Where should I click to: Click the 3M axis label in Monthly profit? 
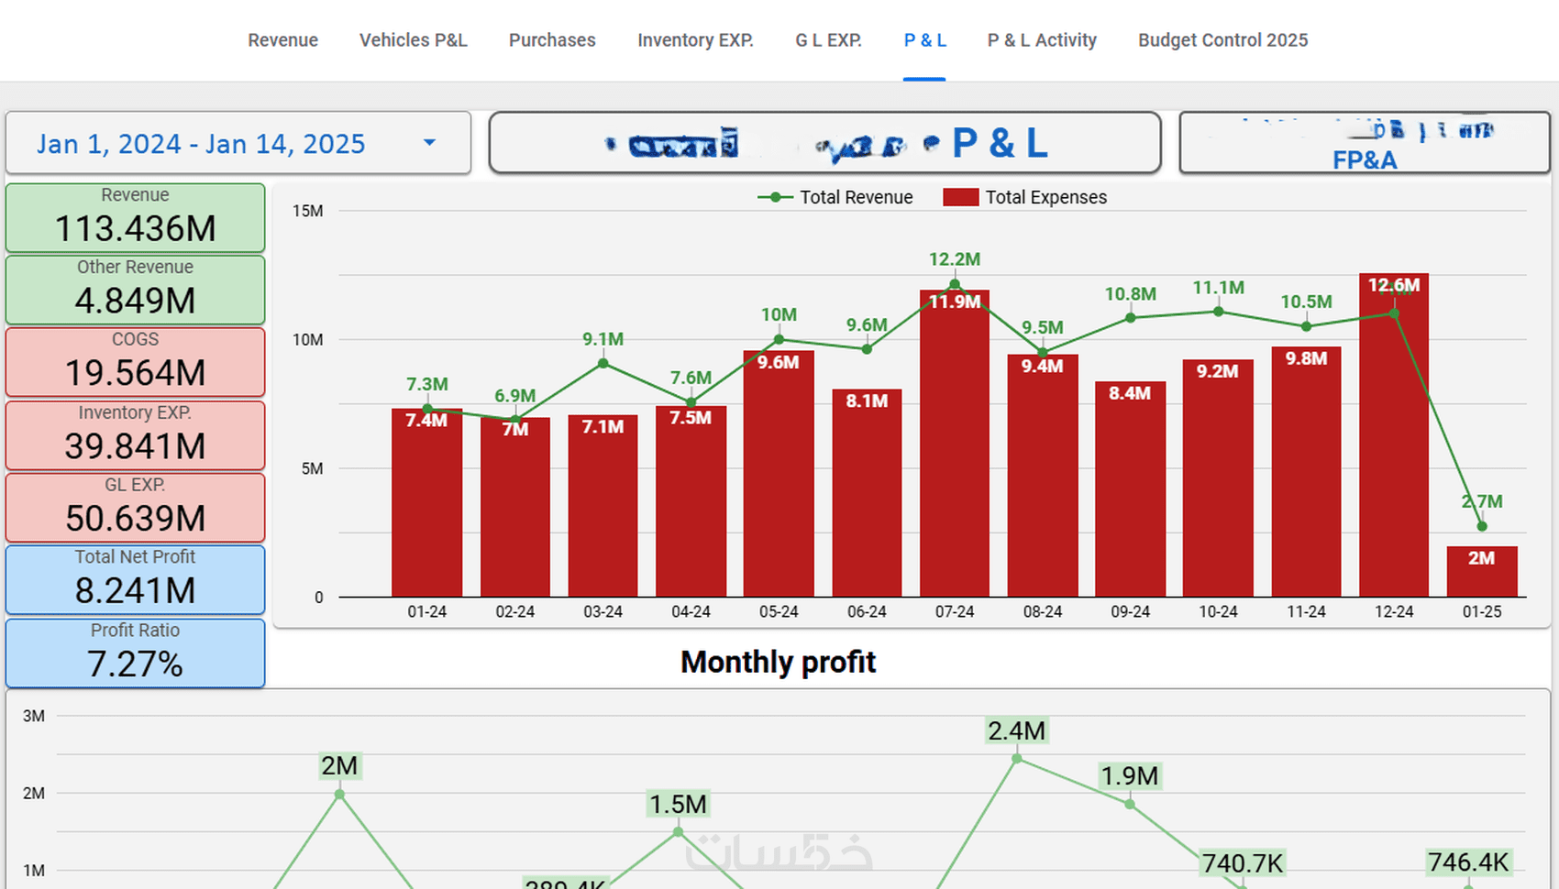(x=34, y=716)
